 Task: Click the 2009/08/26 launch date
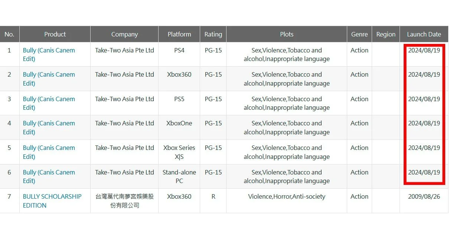click(424, 196)
